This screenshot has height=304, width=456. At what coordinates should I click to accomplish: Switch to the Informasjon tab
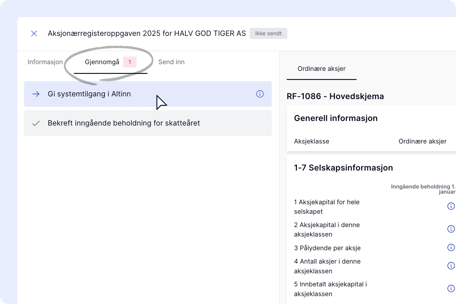click(45, 62)
